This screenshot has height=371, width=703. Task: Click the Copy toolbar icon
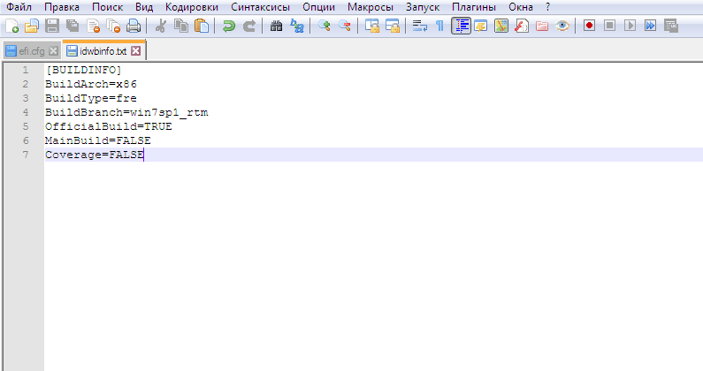(x=180, y=26)
